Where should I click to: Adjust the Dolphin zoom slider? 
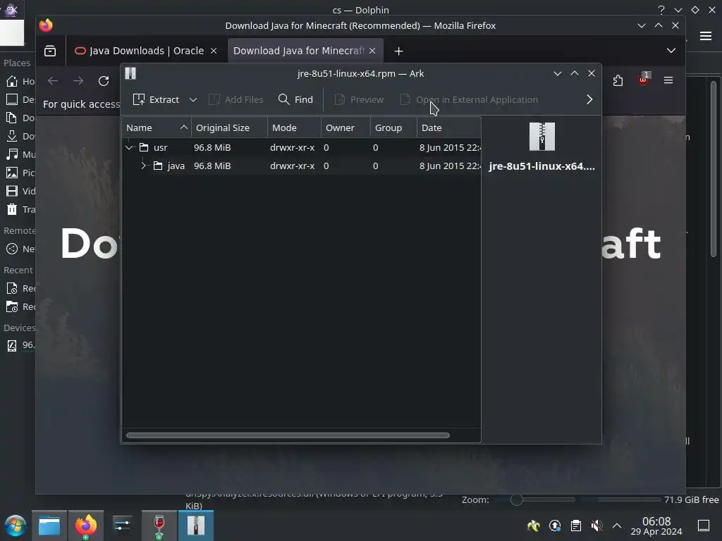click(x=517, y=499)
